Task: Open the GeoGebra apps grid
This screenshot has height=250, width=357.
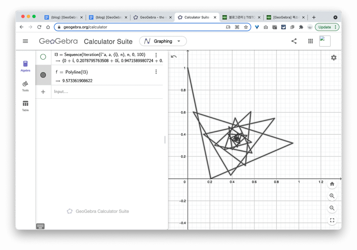Action: [310, 41]
